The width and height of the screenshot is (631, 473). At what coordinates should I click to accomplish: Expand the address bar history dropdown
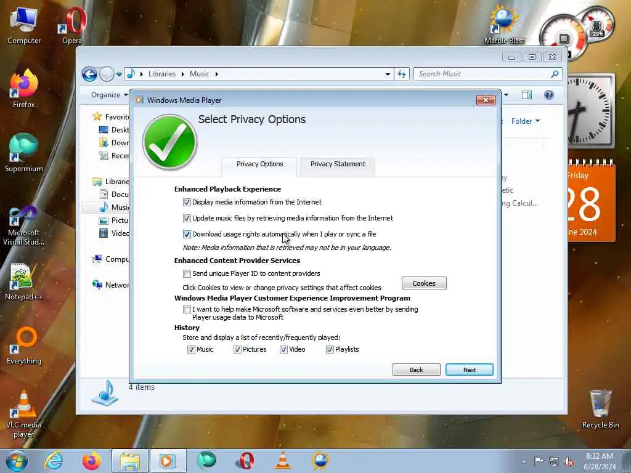pos(388,74)
